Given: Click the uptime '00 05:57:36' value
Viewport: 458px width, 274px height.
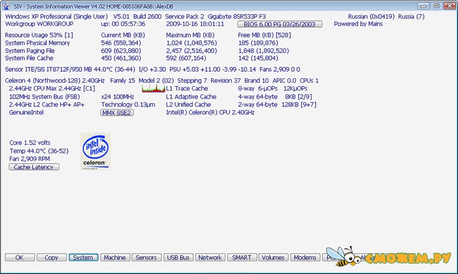Looking at the screenshot, I should click(128, 24).
